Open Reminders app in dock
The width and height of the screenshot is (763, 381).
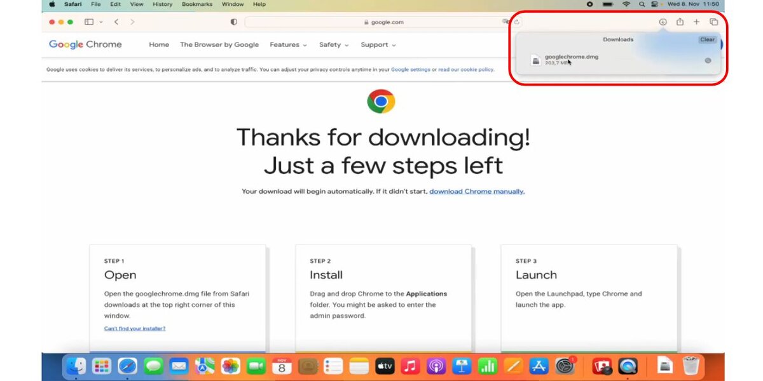[333, 366]
